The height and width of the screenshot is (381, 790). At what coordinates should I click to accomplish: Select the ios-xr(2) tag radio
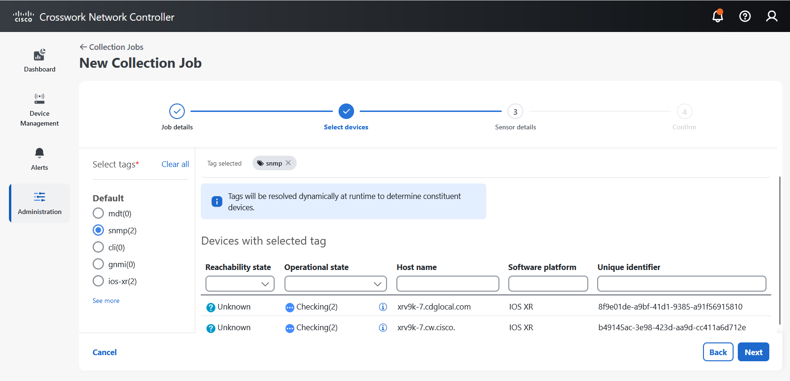(98, 281)
